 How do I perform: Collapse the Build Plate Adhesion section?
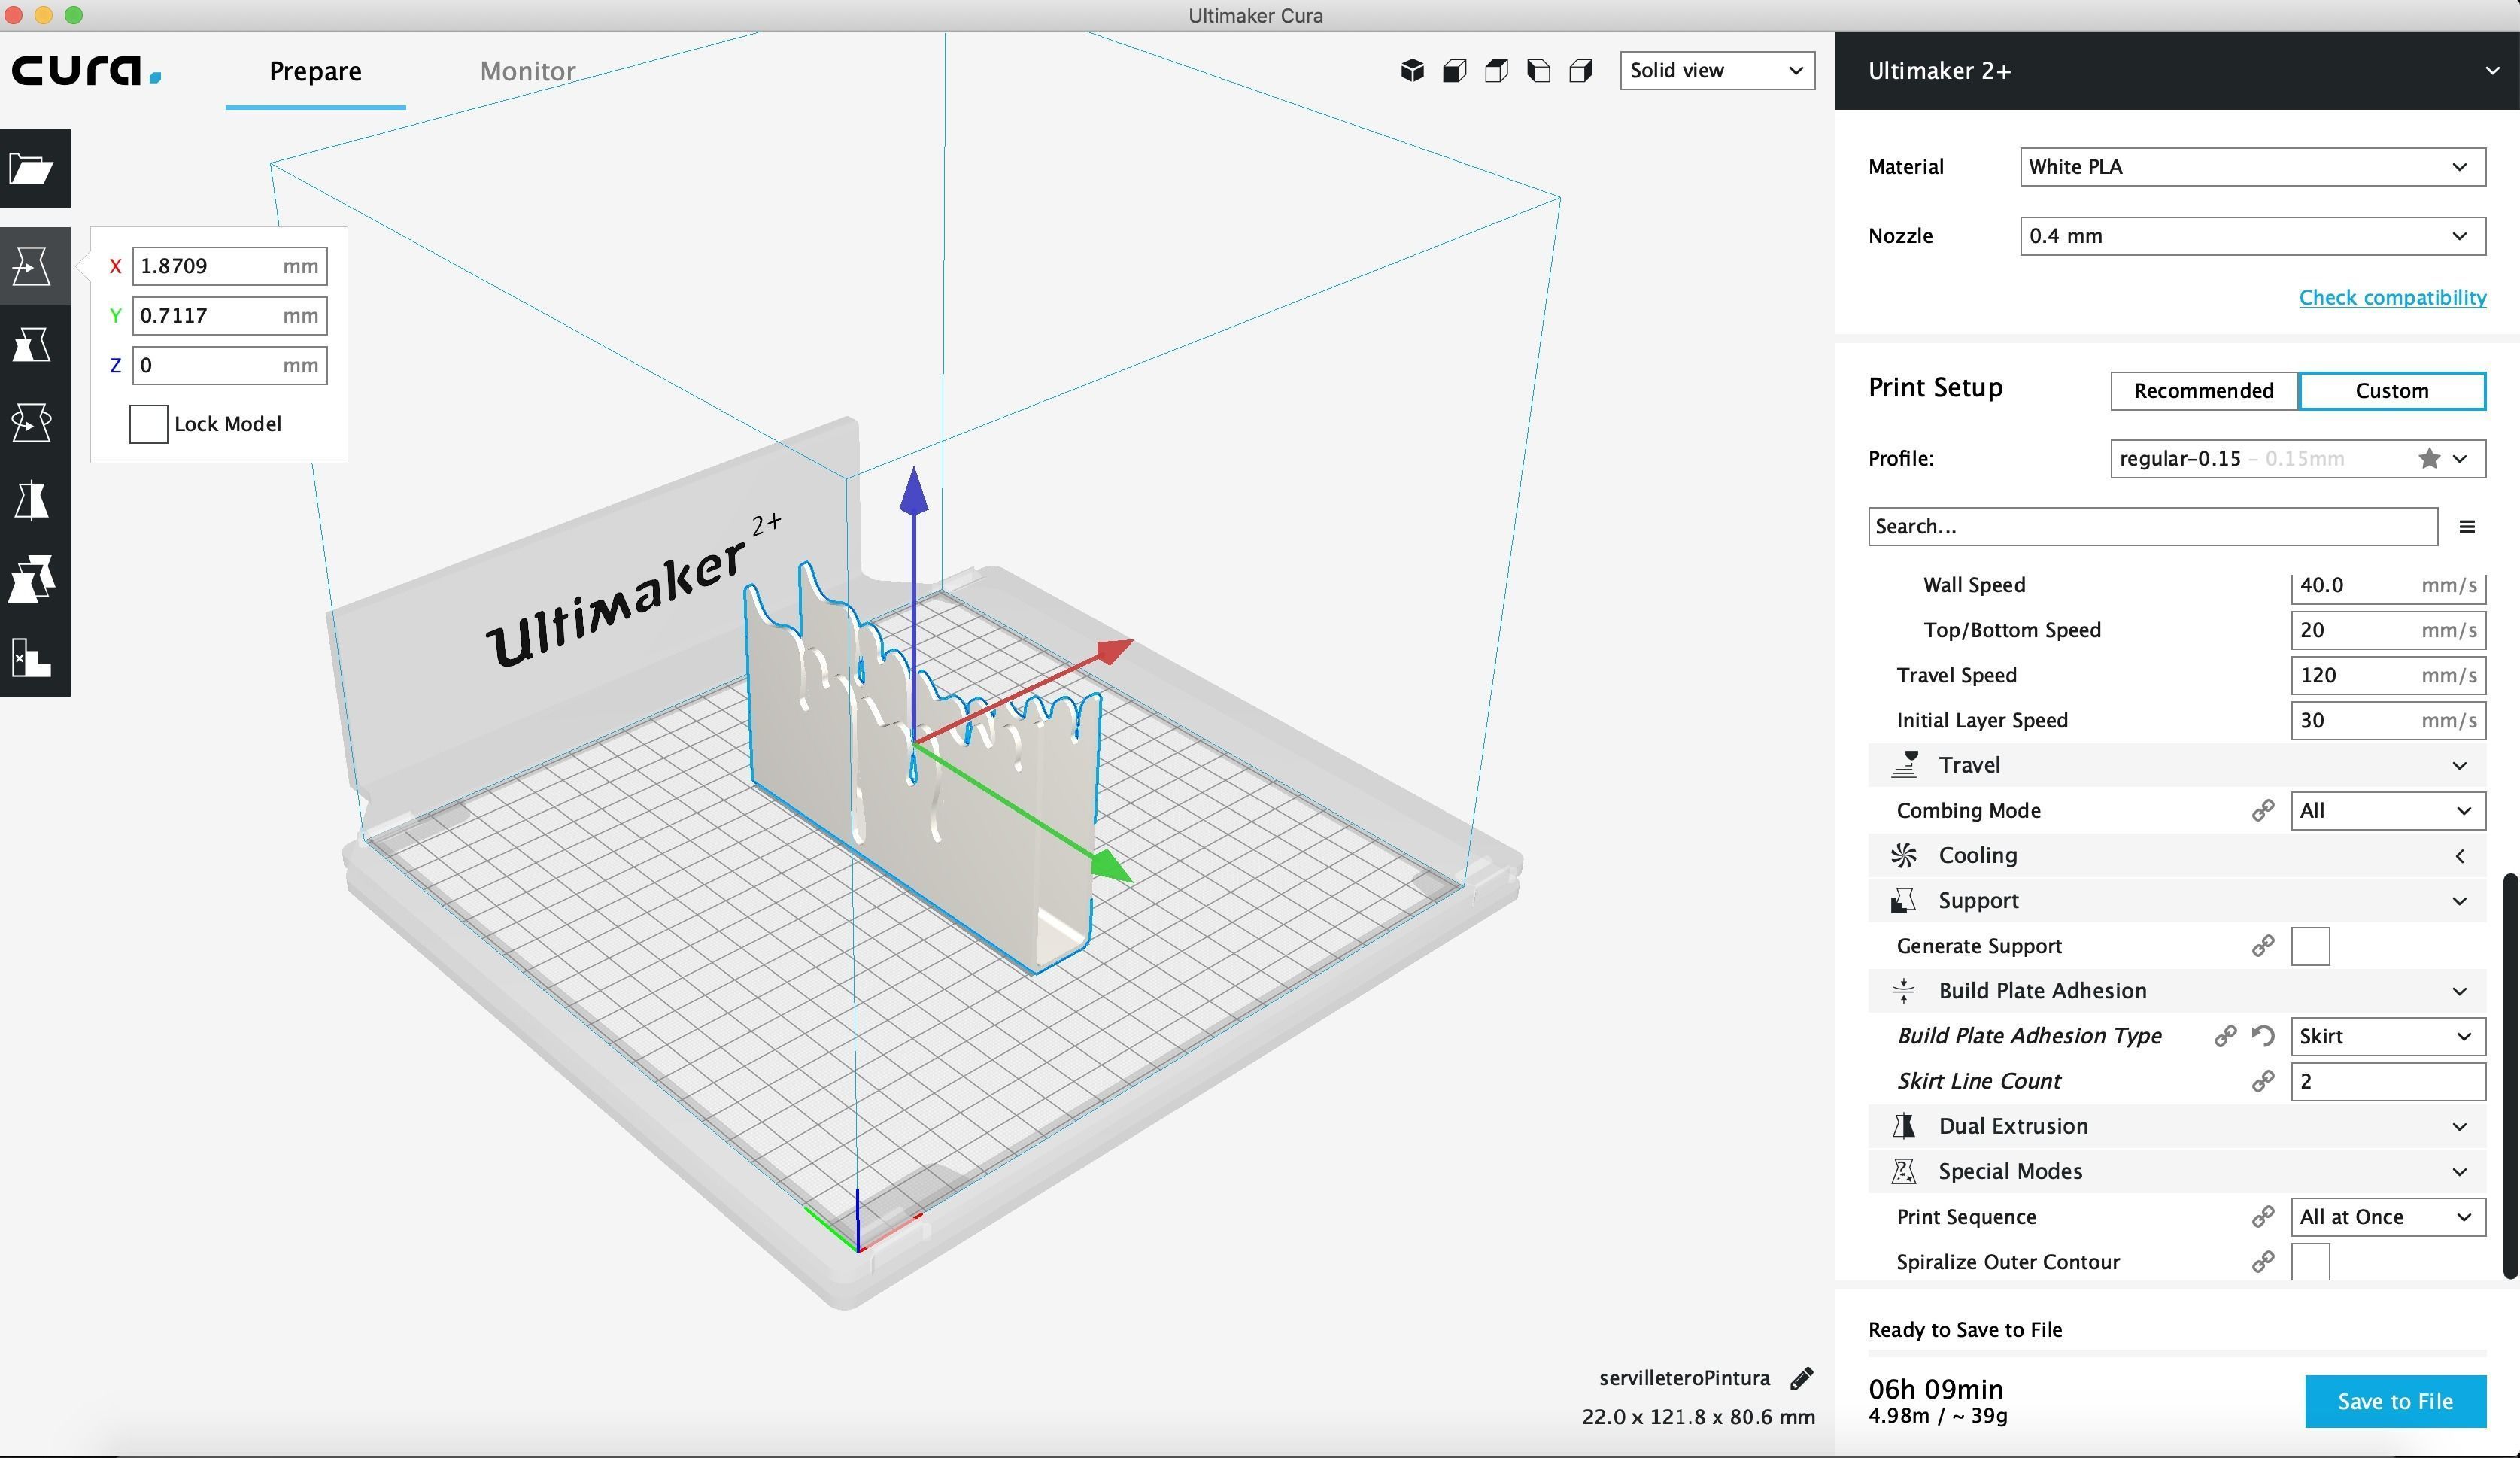coord(2176,991)
